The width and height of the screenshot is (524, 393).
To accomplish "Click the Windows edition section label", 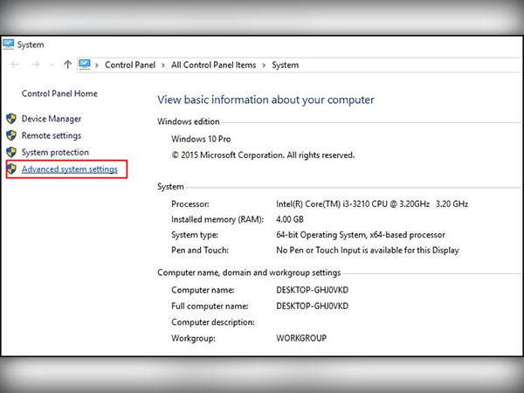I will click(189, 121).
